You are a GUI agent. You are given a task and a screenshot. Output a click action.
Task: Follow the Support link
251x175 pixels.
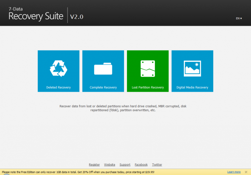tap(125, 165)
